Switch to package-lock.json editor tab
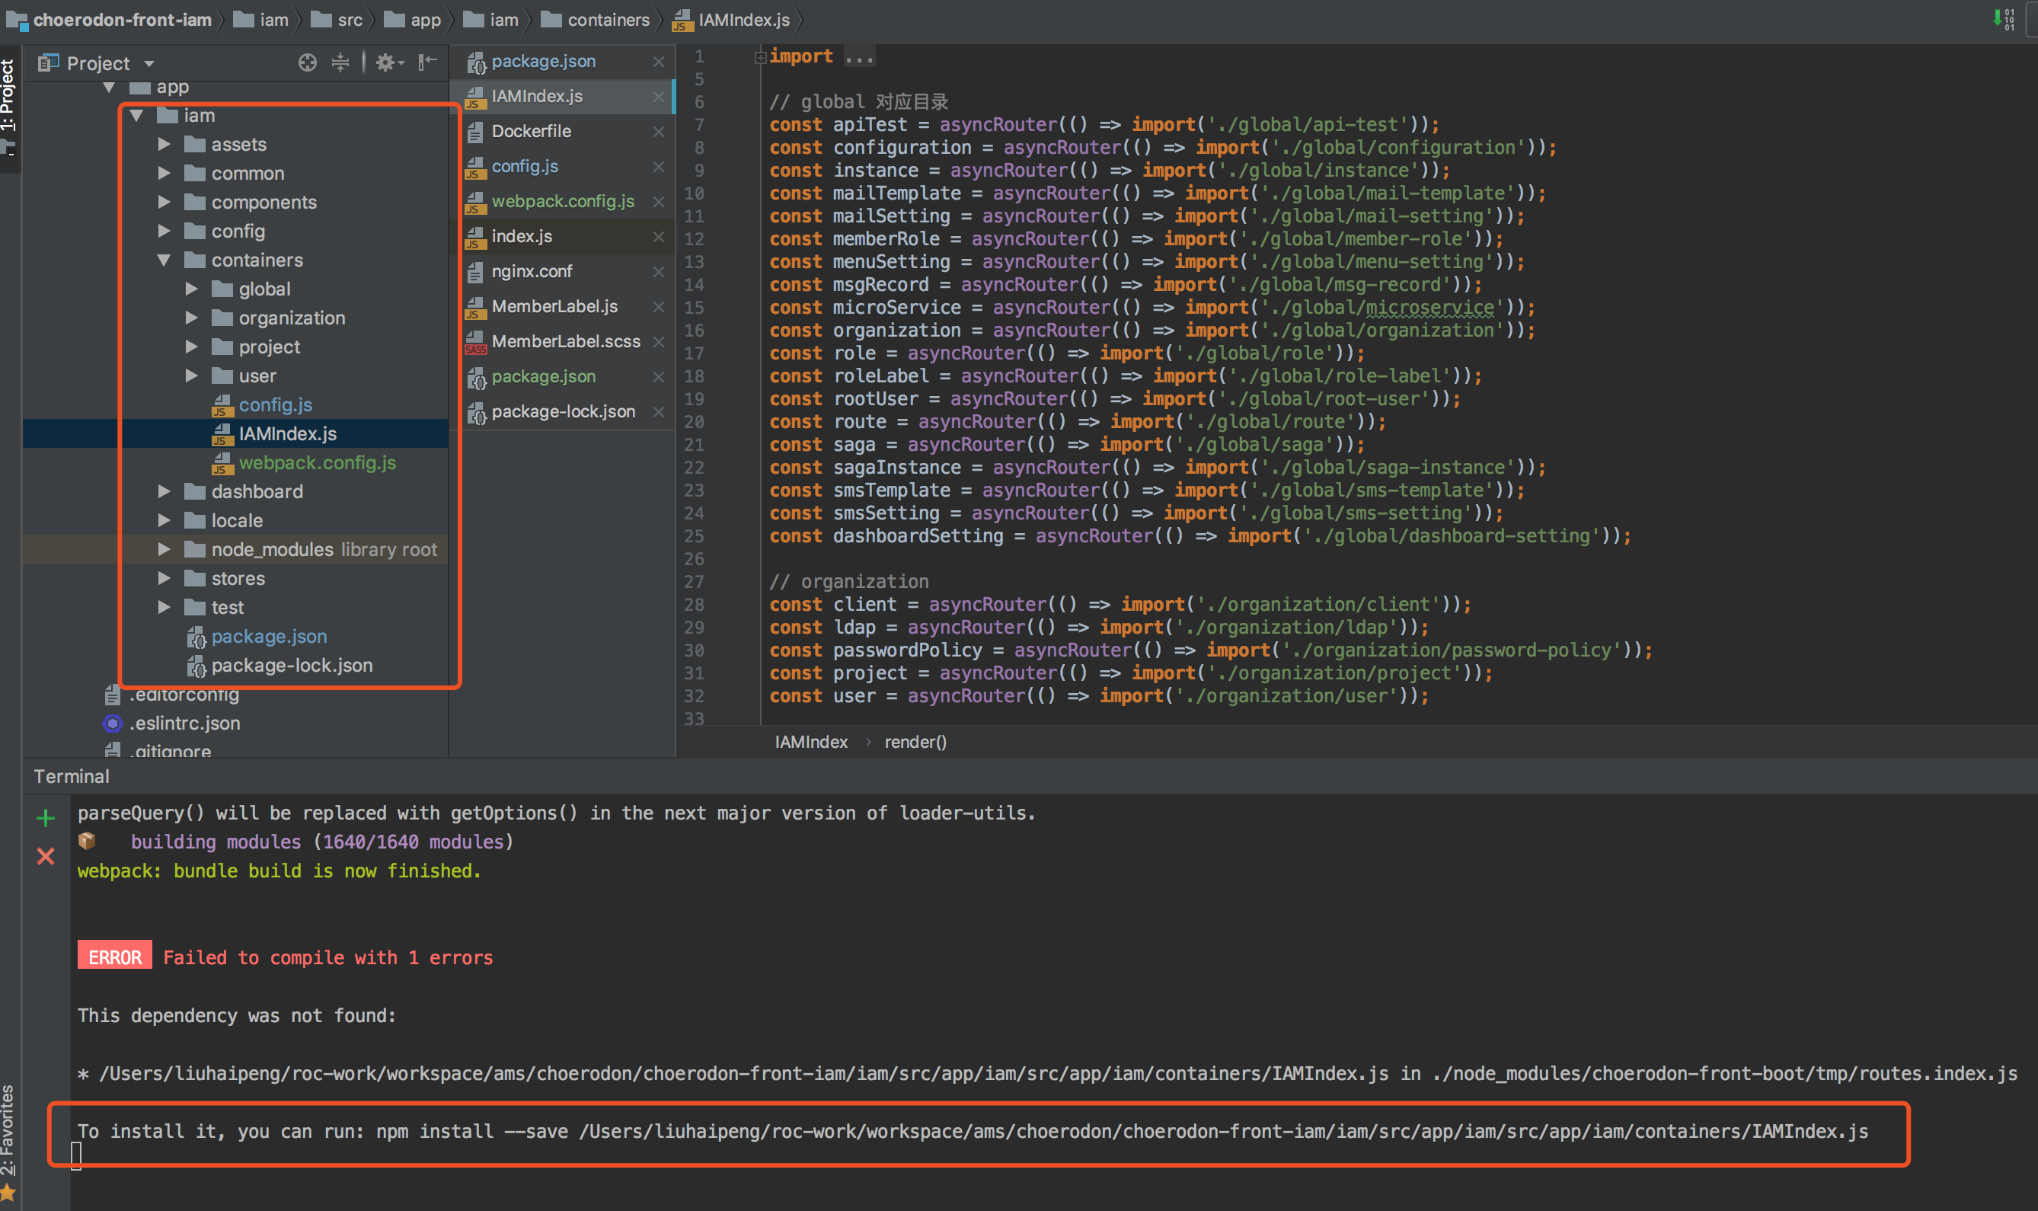Image resolution: width=2038 pixels, height=1211 pixels. coord(563,411)
